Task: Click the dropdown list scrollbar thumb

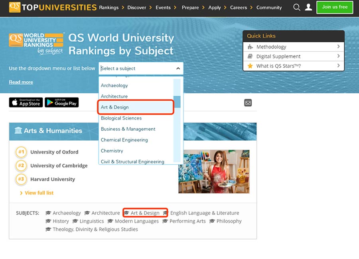Action: click(177, 102)
